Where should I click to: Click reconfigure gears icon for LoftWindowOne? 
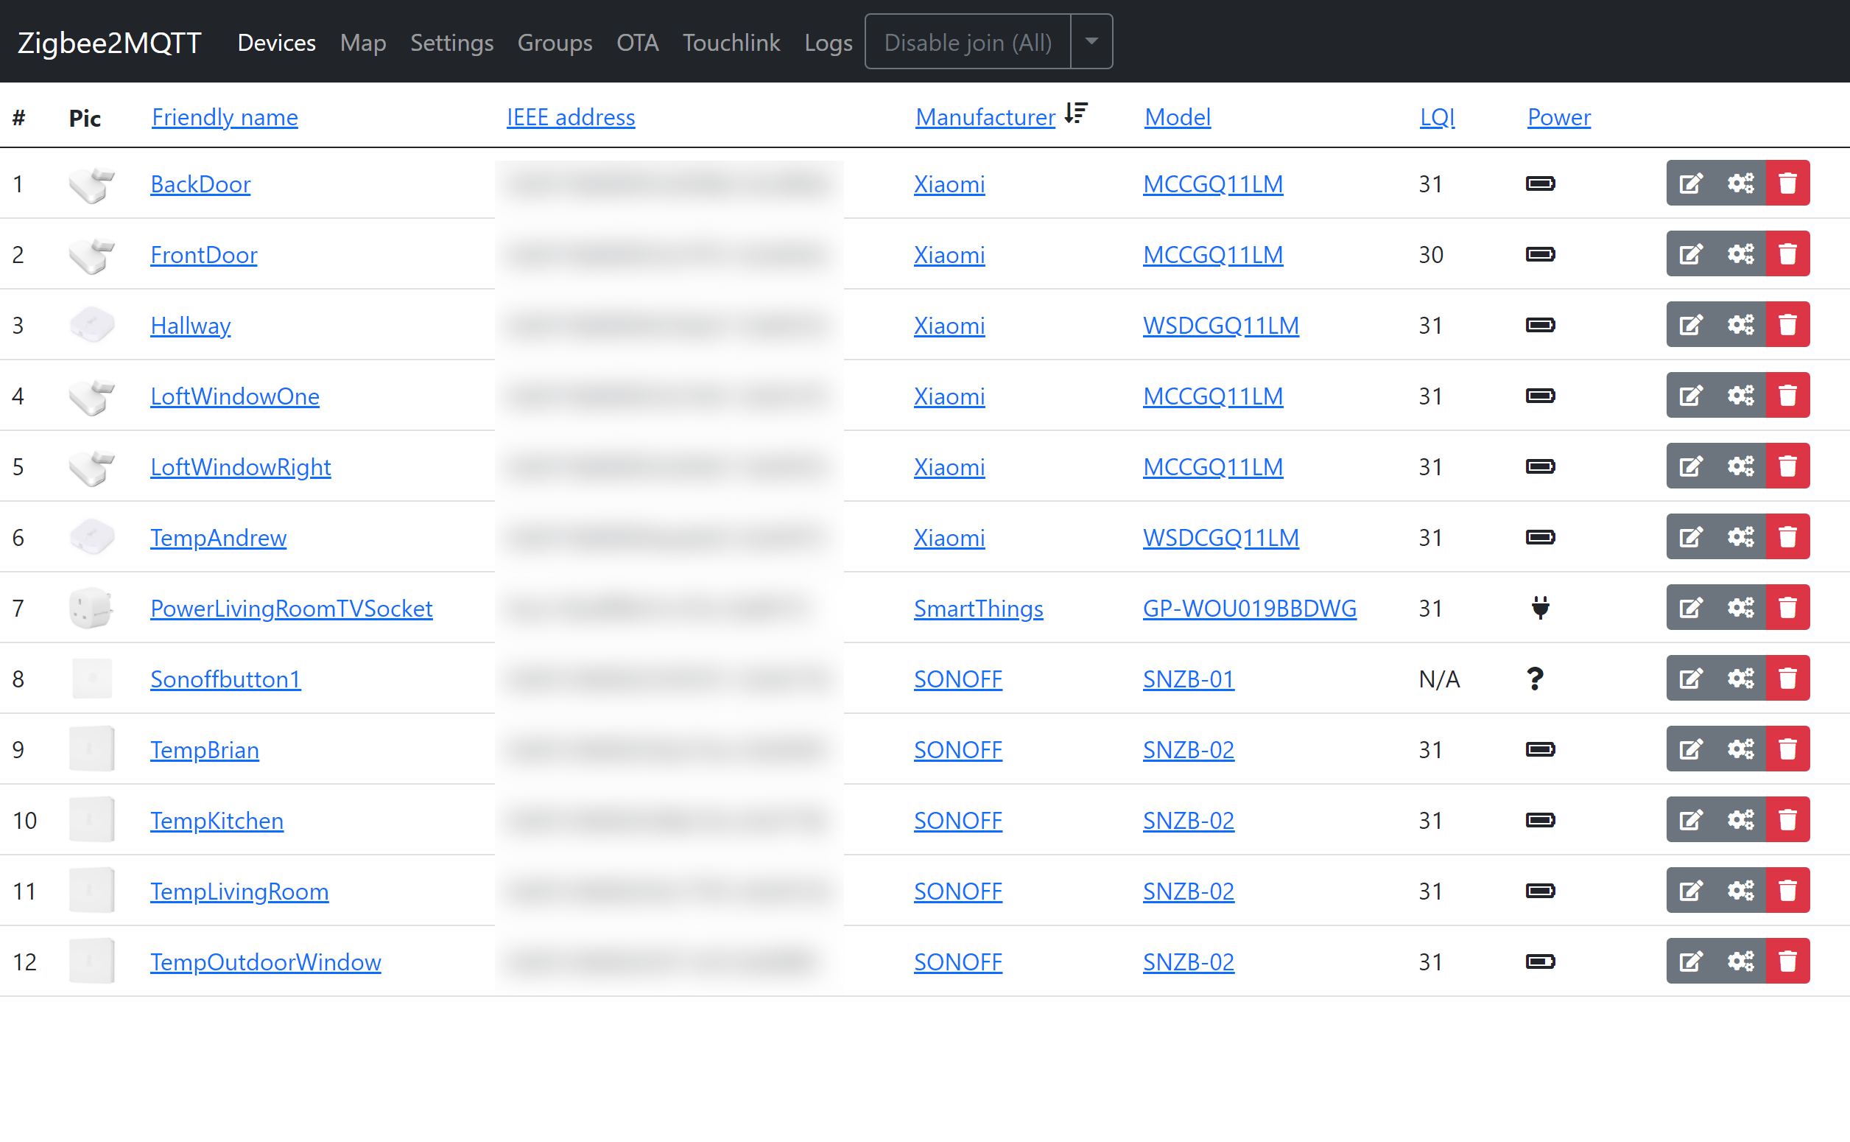[x=1740, y=396]
